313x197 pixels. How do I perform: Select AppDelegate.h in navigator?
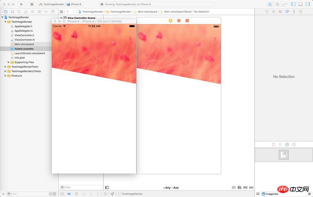(23, 26)
